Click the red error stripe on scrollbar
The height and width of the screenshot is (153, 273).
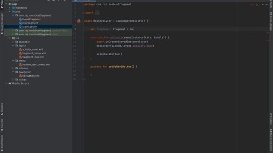pyautogui.click(x=268, y=40)
